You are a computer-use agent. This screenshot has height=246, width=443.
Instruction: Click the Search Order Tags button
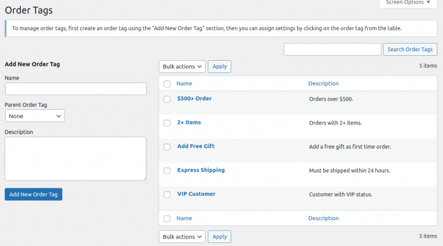pos(410,49)
